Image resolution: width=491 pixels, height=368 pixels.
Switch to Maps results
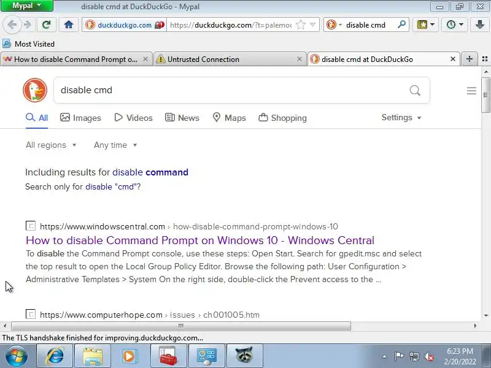click(229, 118)
